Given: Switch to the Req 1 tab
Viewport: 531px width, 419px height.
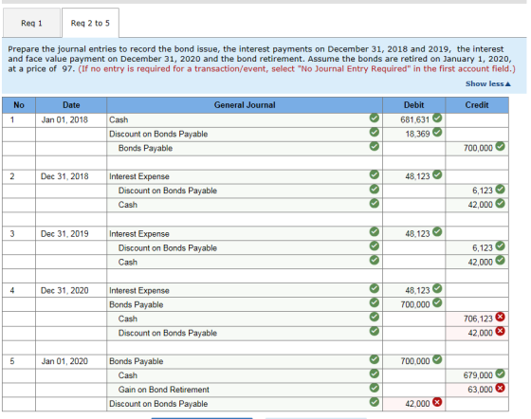Looking at the screenshot, I should pos(31,23).
